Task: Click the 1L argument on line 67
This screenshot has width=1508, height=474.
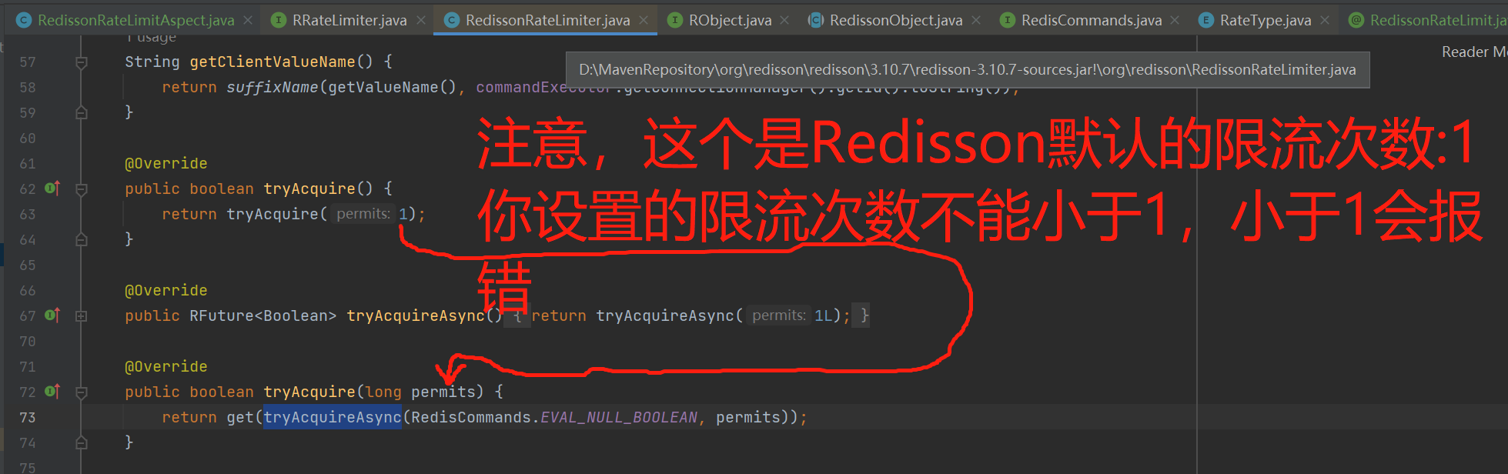Action: (824, 315)
